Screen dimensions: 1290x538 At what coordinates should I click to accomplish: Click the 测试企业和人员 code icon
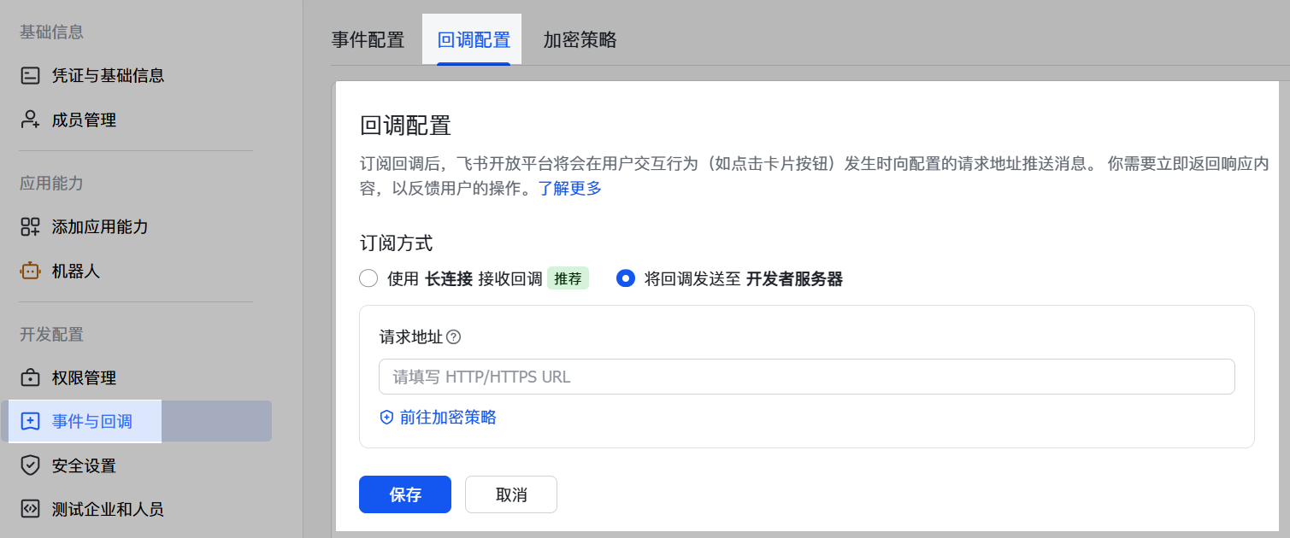click(x=30, y=510)
